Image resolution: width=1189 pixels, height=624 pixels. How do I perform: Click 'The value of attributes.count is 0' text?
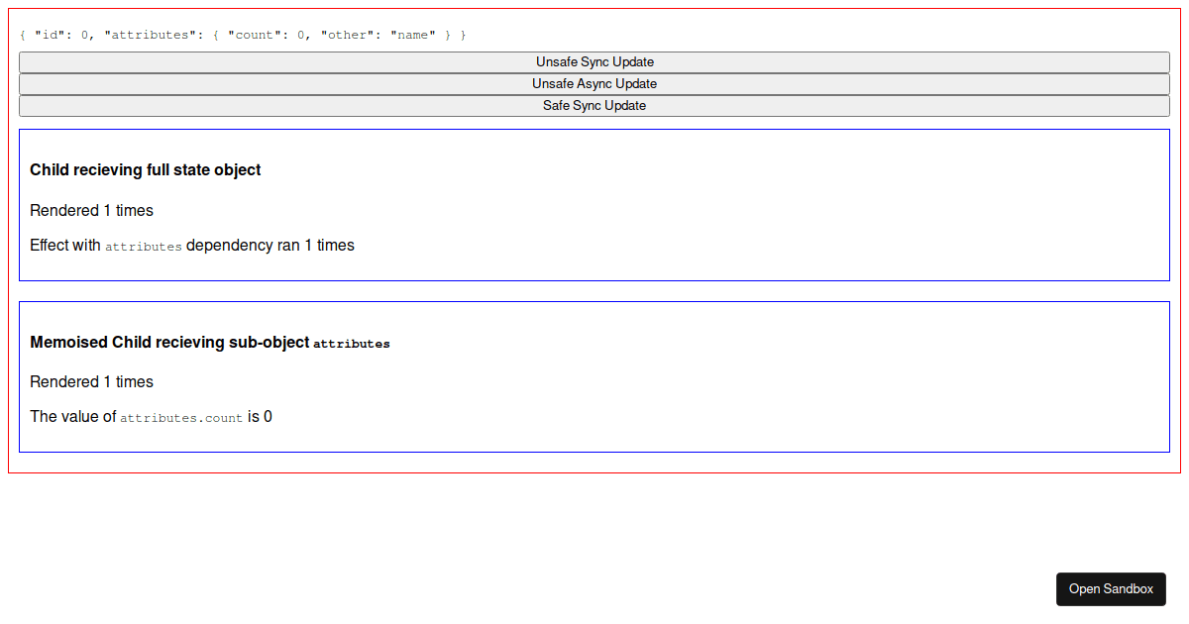[x=151, y=417]
